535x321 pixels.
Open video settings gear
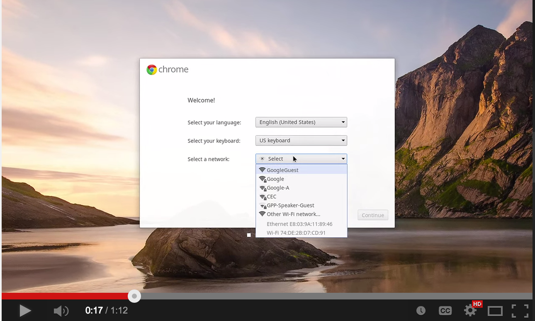coord(470,310)
